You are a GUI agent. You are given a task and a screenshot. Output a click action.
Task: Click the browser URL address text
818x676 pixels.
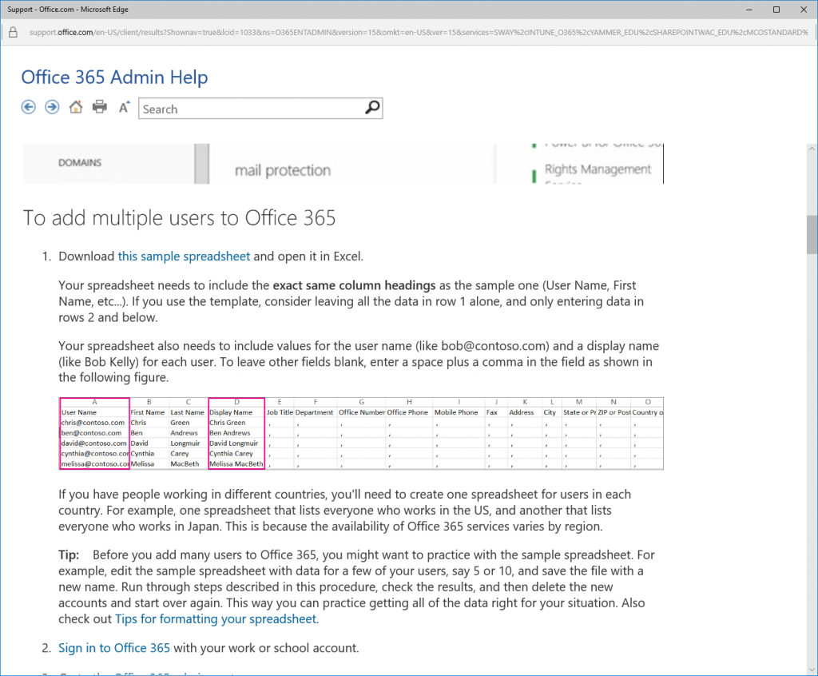[x=419, y=33]
